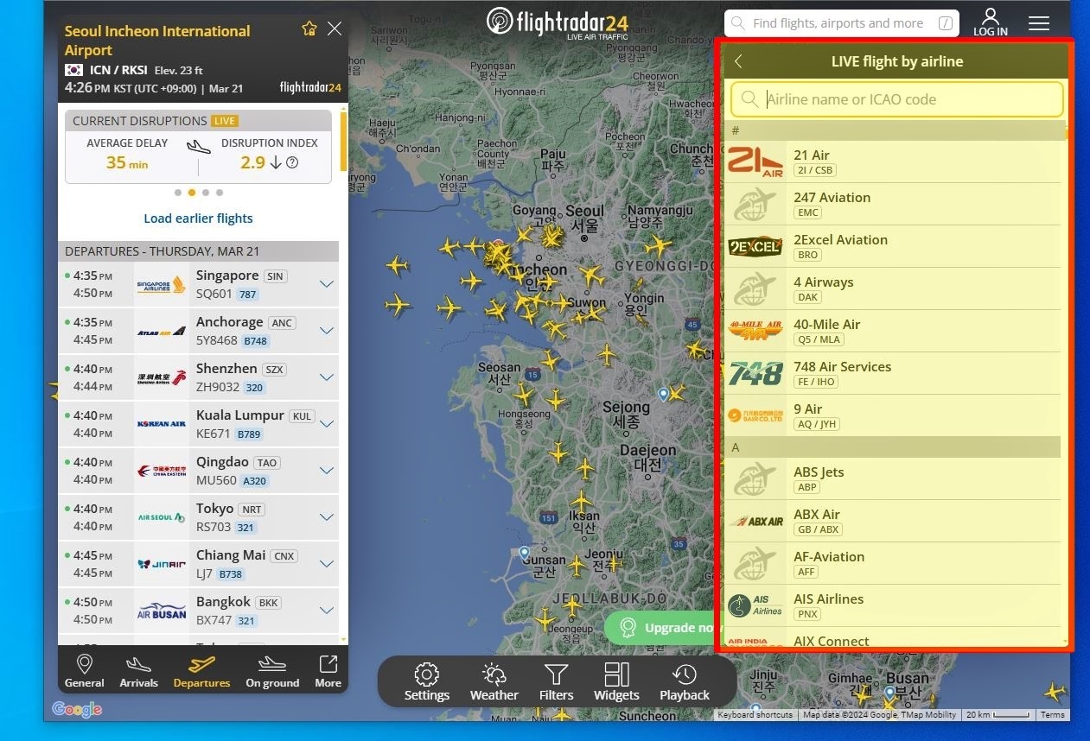Select second carousel dot under disruptions
The image size is (1090, 741).
tap(192, 193)
